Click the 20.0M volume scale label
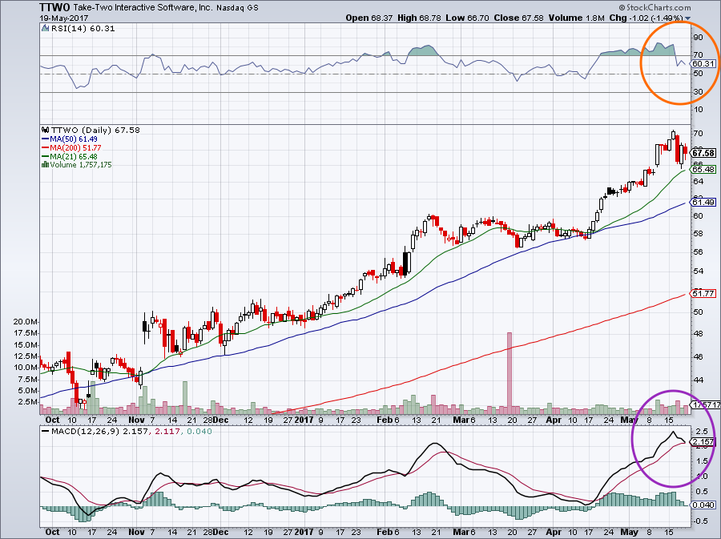The height and width of the screenshot is (539, 721). tap(26, 322)
